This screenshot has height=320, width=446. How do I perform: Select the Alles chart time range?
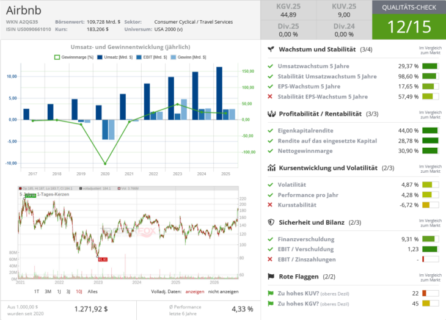pyautogui.click(x=92, y=291)
